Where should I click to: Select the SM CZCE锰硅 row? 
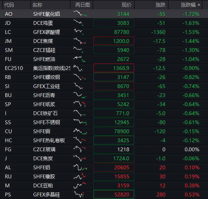pos(104,50)
